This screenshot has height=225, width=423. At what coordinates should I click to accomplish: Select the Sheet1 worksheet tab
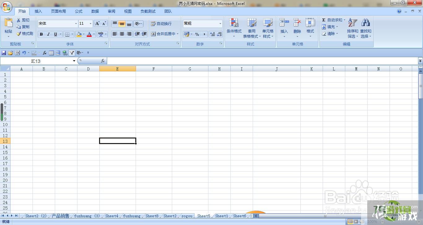coord(221,216)
